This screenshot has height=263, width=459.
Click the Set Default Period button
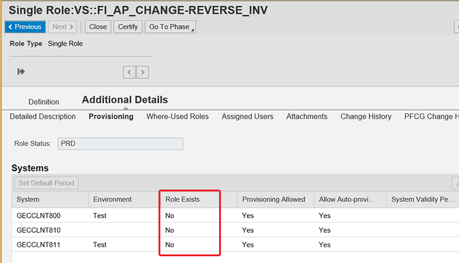[x=47, y=183]
